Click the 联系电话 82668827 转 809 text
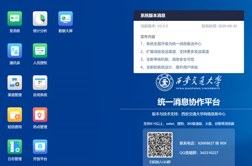The width and height of the screenshot is (252, 166). pyautogui.click(x=203, y=143)
